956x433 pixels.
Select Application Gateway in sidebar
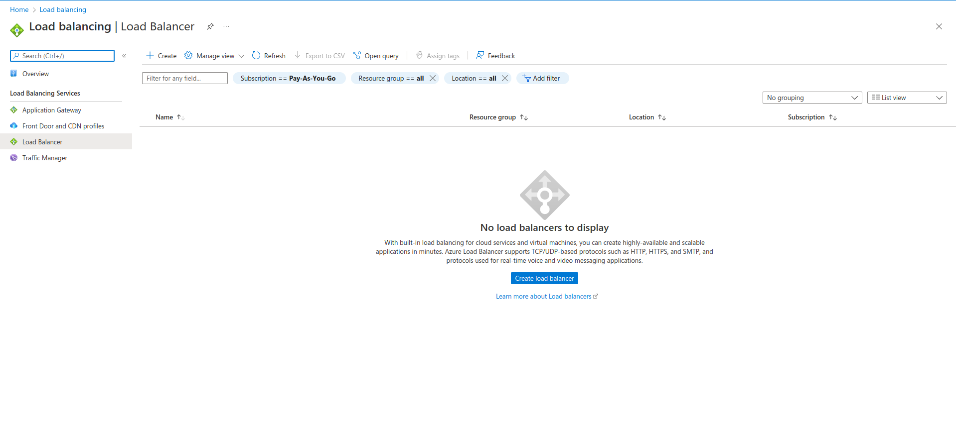[52, 110]
